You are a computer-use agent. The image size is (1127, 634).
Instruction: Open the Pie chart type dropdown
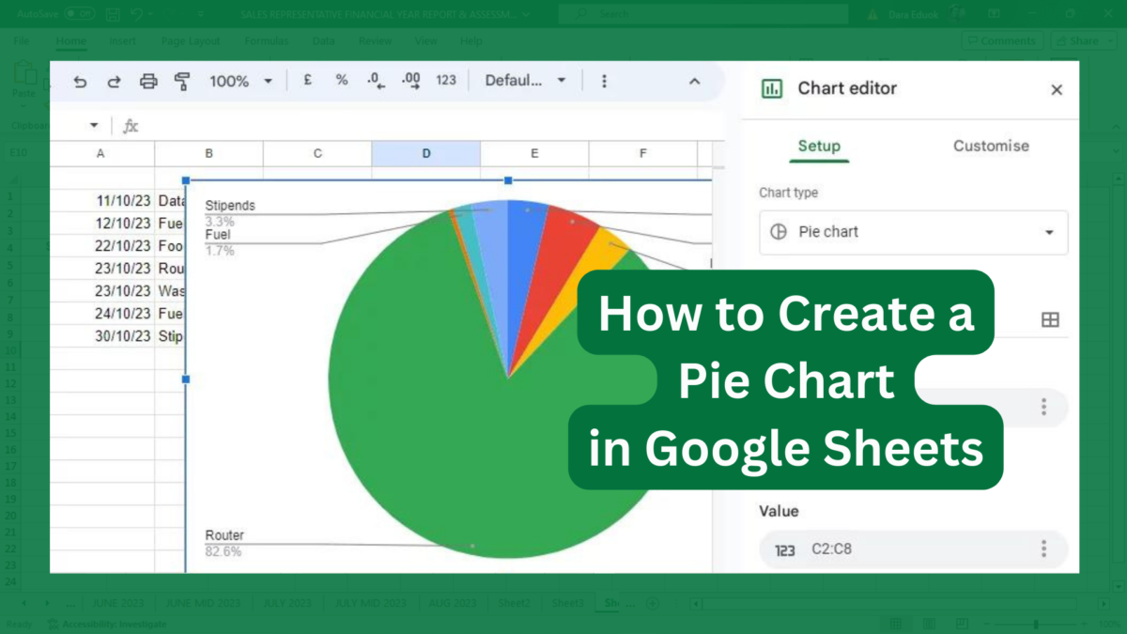pos(913,232)
